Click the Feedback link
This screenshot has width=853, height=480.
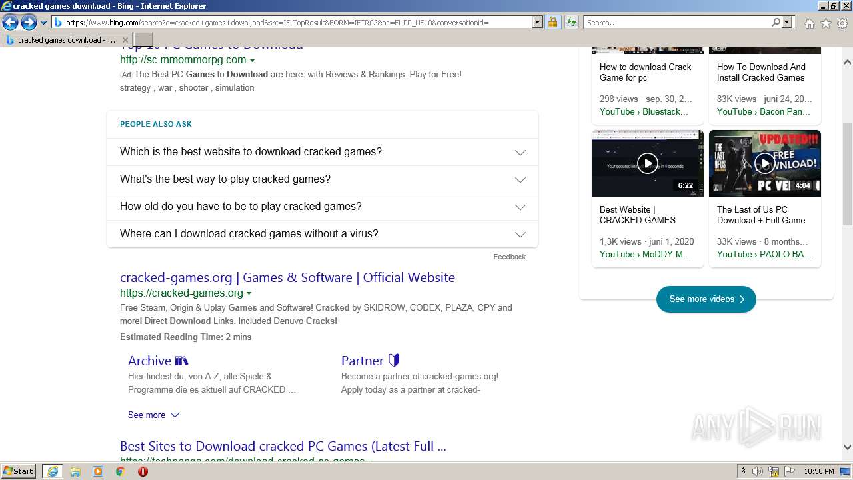[509, 257]
